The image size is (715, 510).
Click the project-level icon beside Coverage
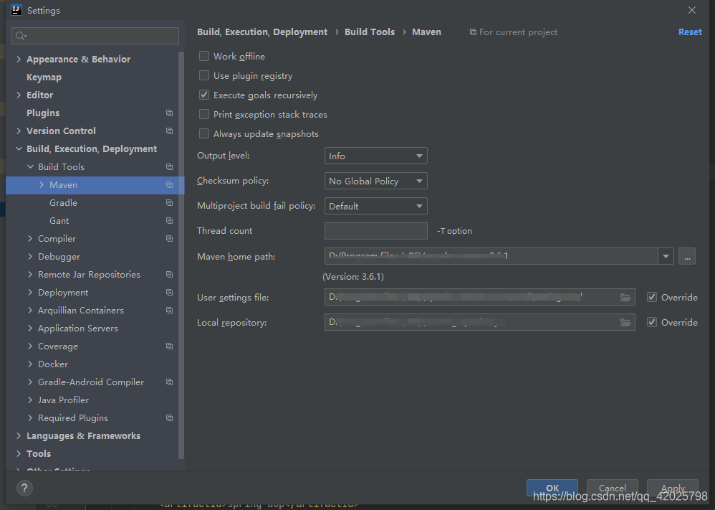[x=169, y=346]
